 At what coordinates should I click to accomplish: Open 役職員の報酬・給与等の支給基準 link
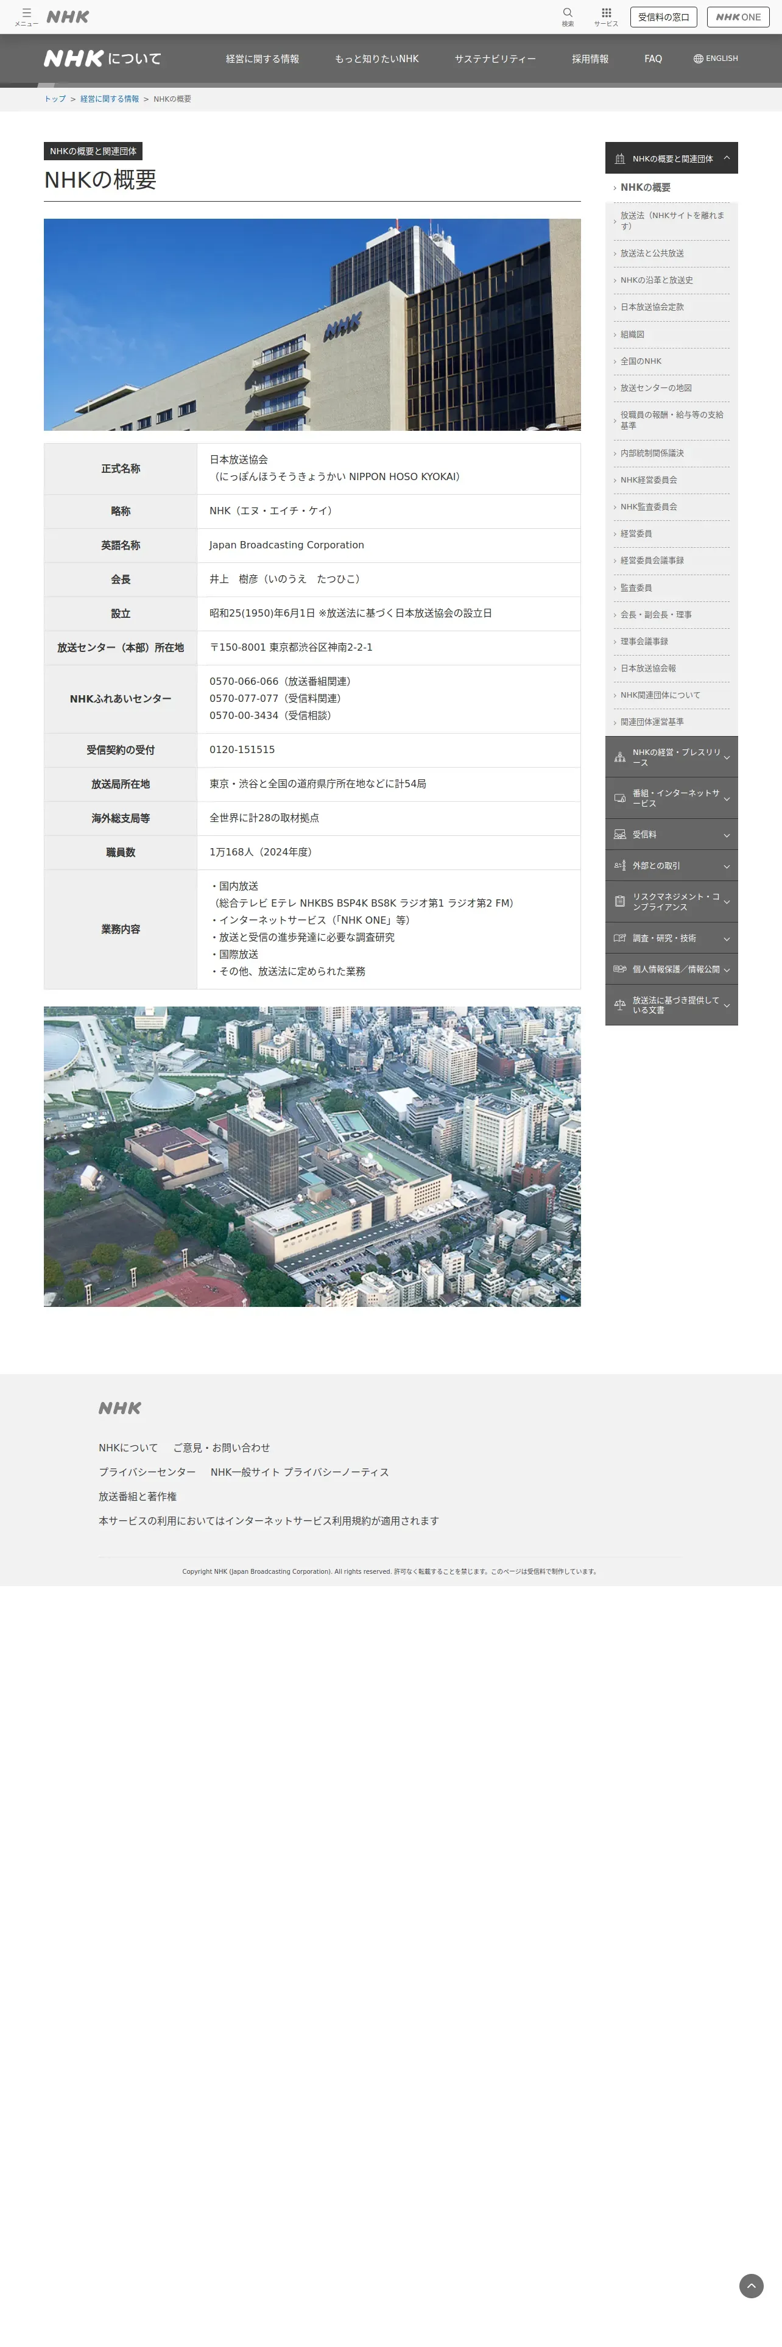(672, 420)
